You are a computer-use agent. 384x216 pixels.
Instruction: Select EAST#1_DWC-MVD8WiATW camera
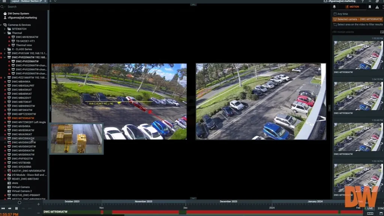pos(28,171)
